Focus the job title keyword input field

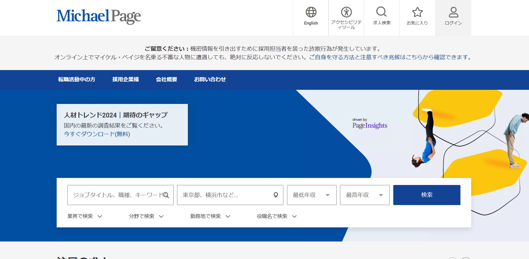(x=116, y=195)
